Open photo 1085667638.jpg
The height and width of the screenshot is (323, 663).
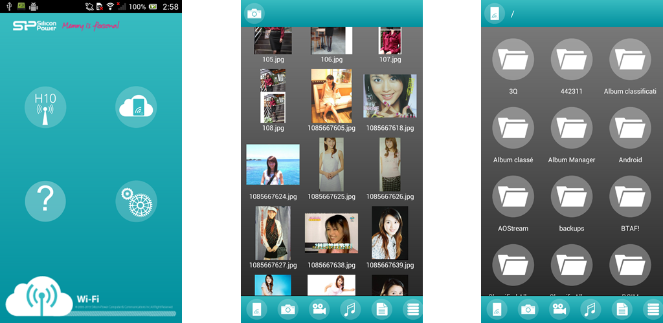[331, 233]
